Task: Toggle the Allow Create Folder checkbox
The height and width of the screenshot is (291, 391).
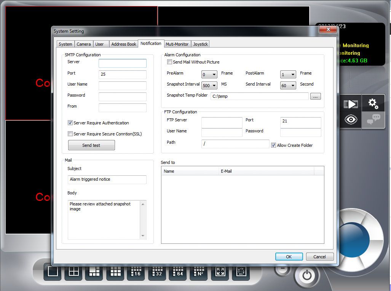Action: [x=273, y=145]
